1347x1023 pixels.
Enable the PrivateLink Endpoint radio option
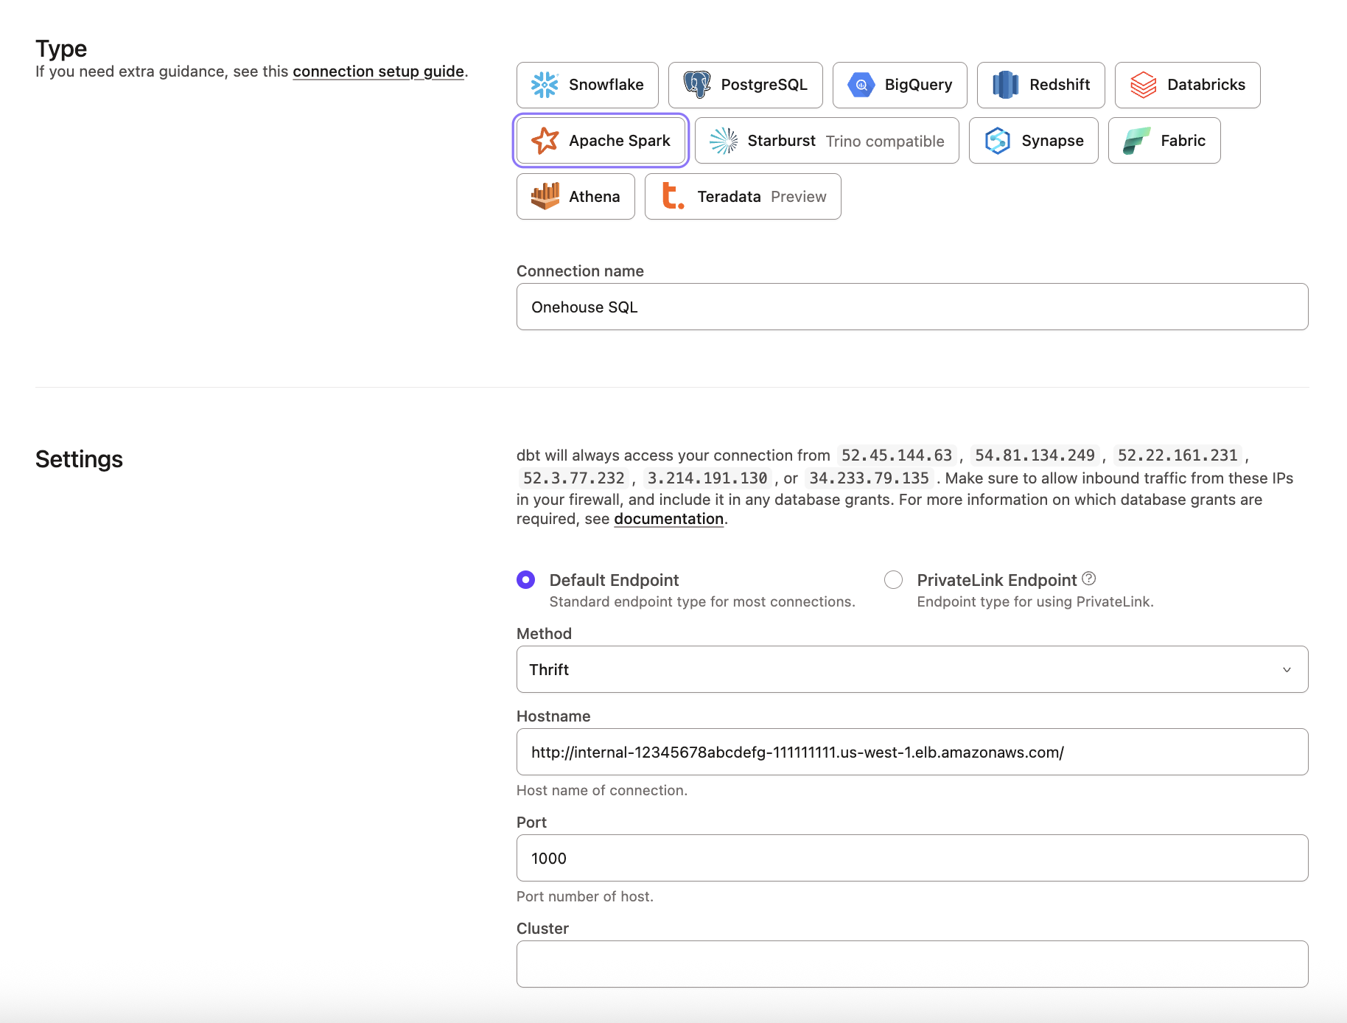[x=893, y=580]
